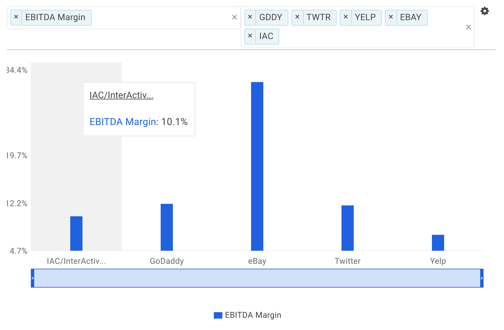Click the 10.1% value in tooltip

pyautogui.click(x=174, y=122)
